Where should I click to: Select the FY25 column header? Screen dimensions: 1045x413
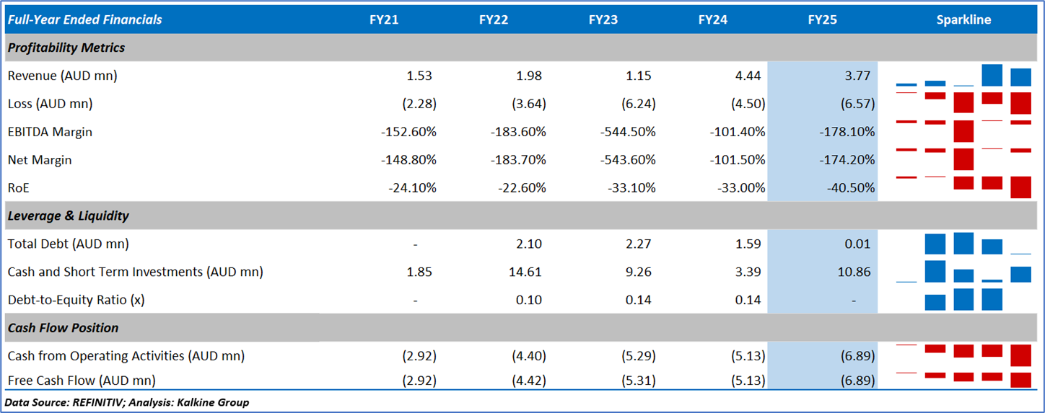(x=823, y=19)
